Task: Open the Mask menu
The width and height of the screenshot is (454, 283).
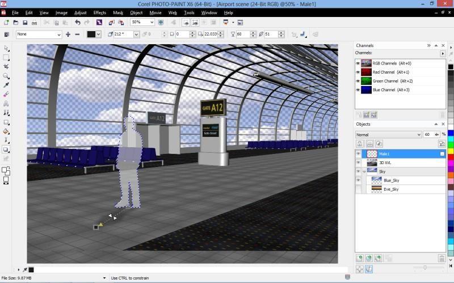Action: tap(118, 12)
